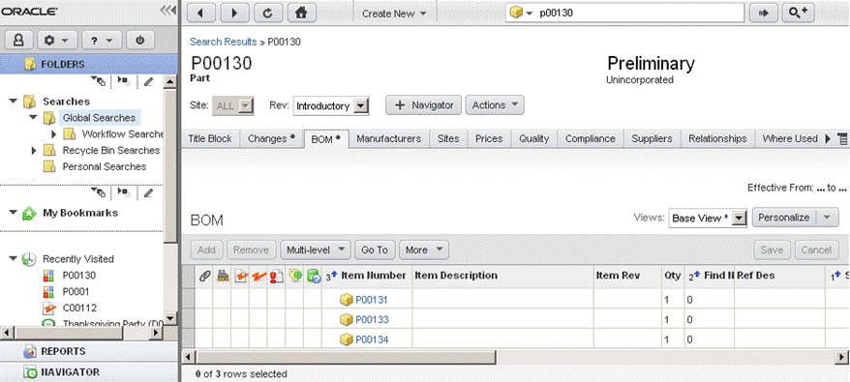
Task: Switch to the Manufacturers tab
Action: click(388, 138)
